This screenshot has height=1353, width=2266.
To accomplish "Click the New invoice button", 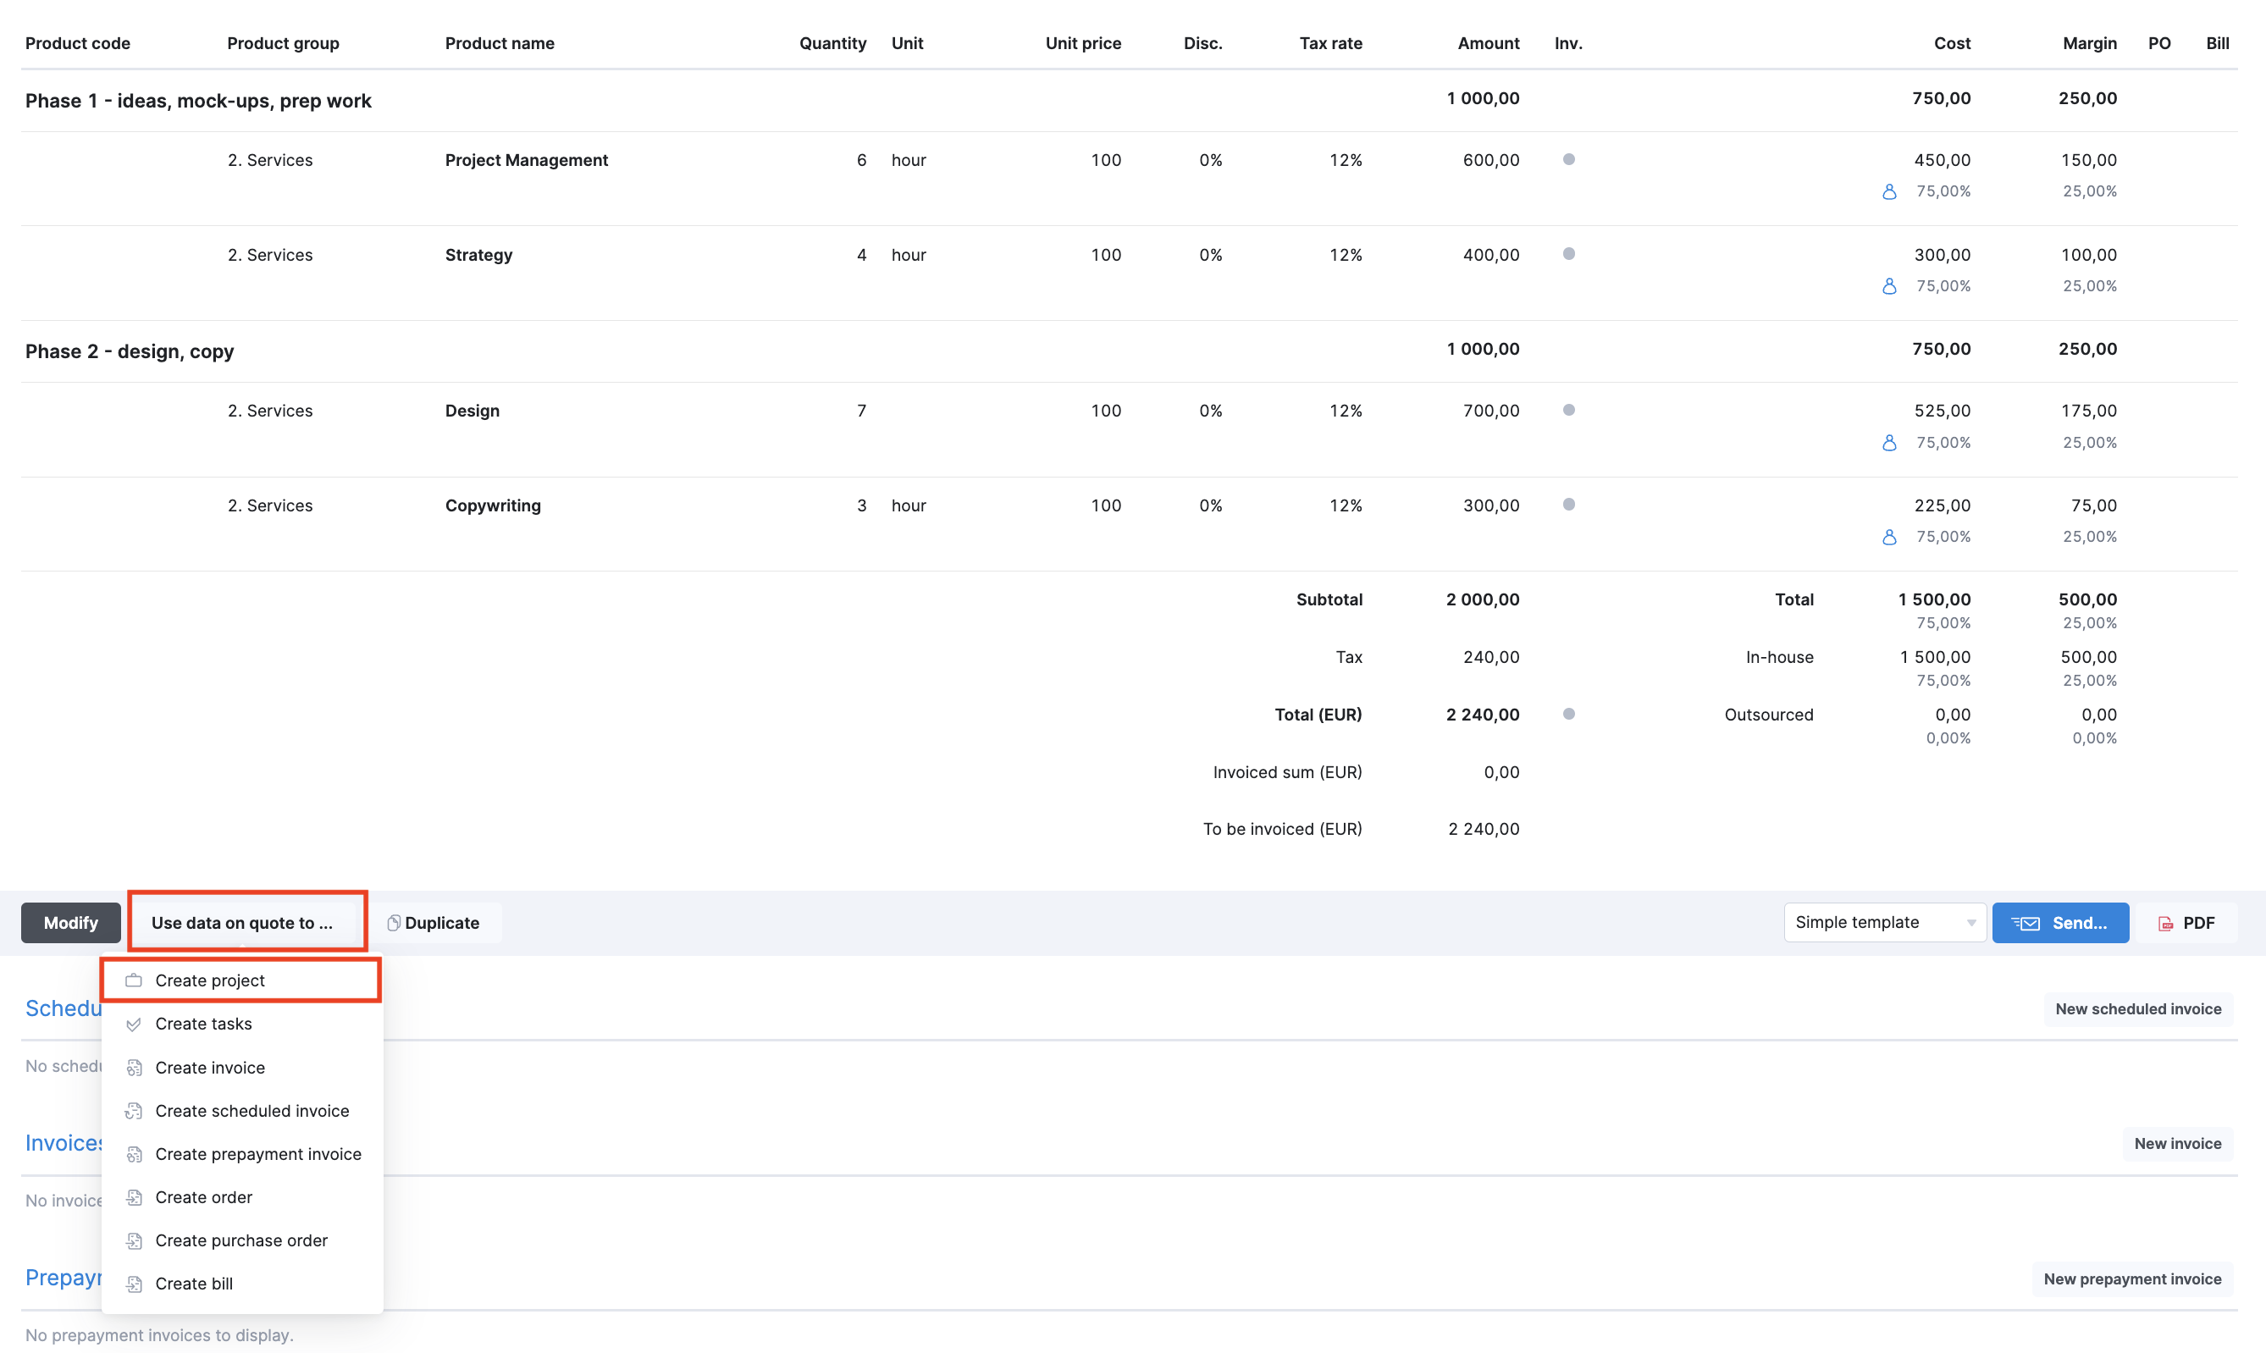I will coord(2178,1143).
